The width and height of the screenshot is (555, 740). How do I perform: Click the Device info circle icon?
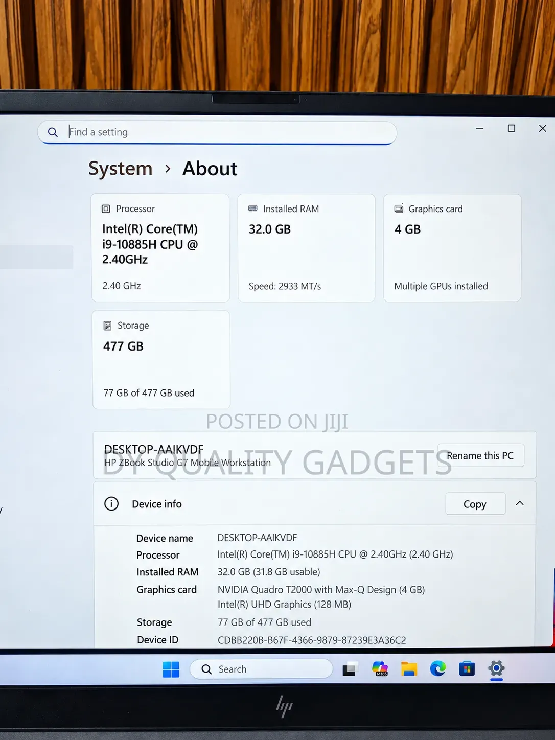pyautogui.click(x=111, y=504)
